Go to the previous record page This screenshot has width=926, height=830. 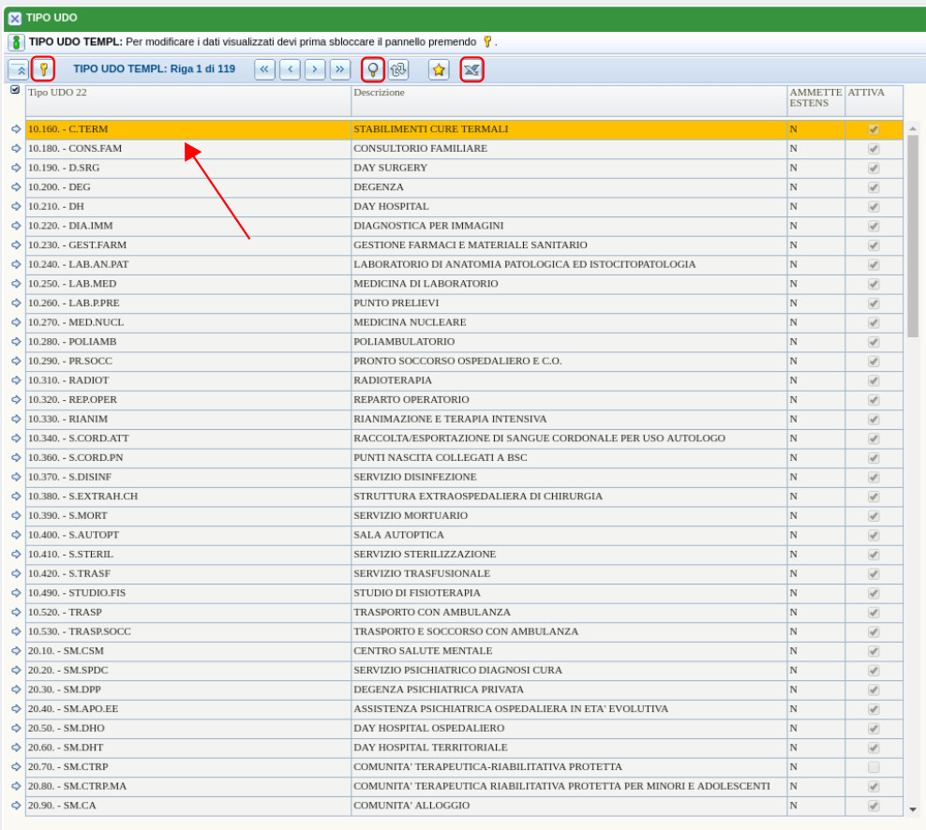click(290, 69)
